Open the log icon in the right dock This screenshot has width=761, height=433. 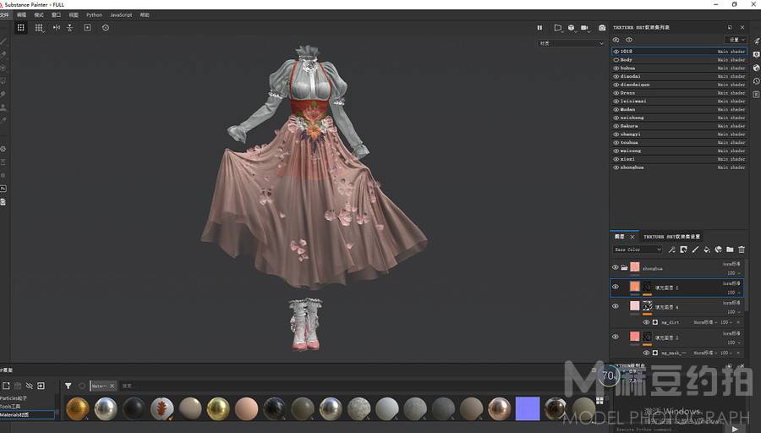click(x=756, y=94)
